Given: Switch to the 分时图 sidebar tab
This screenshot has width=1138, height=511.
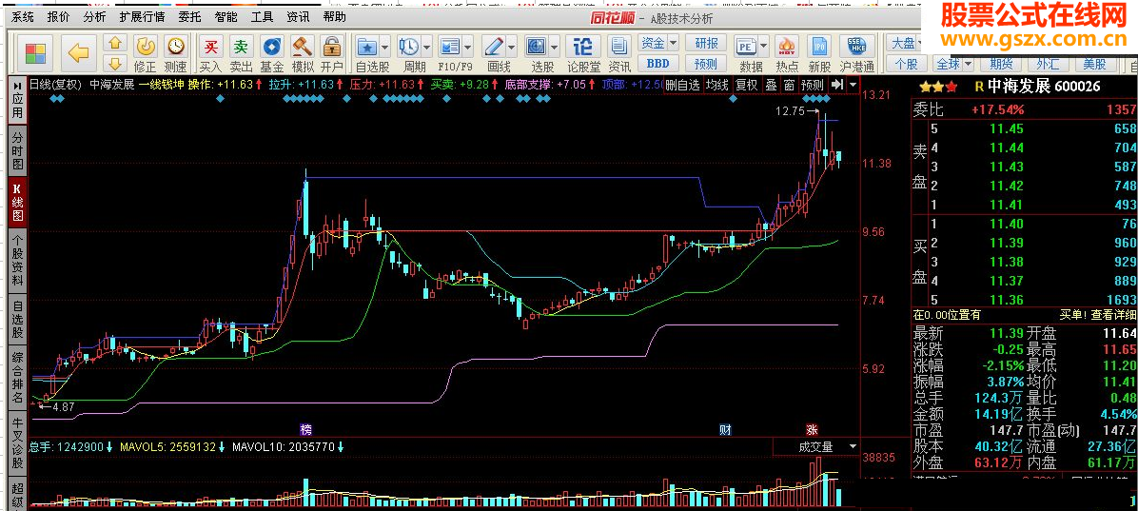Looking at the screenshot, I should coord(17,149).
